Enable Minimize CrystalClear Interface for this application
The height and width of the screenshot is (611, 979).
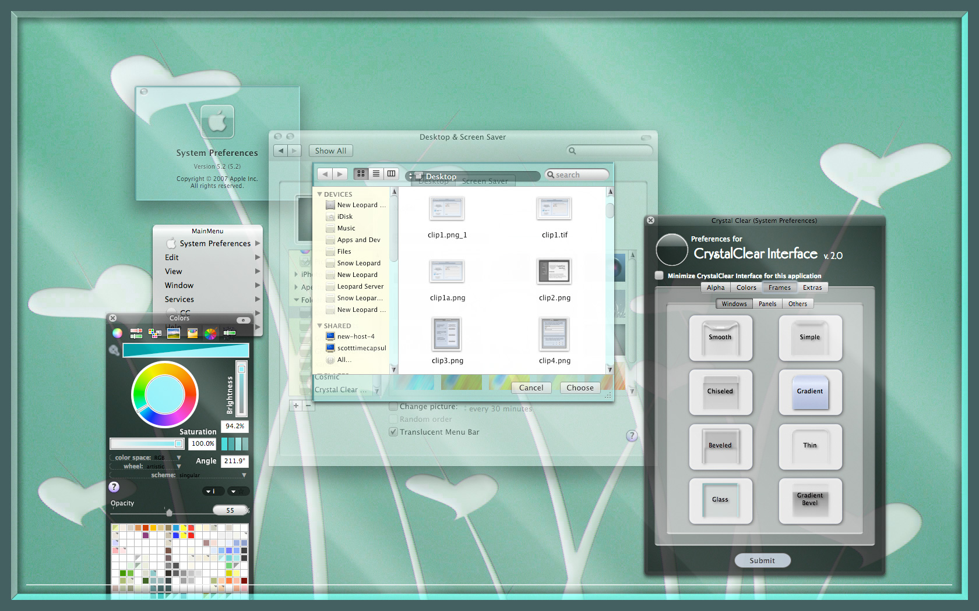tap(659, 275)
